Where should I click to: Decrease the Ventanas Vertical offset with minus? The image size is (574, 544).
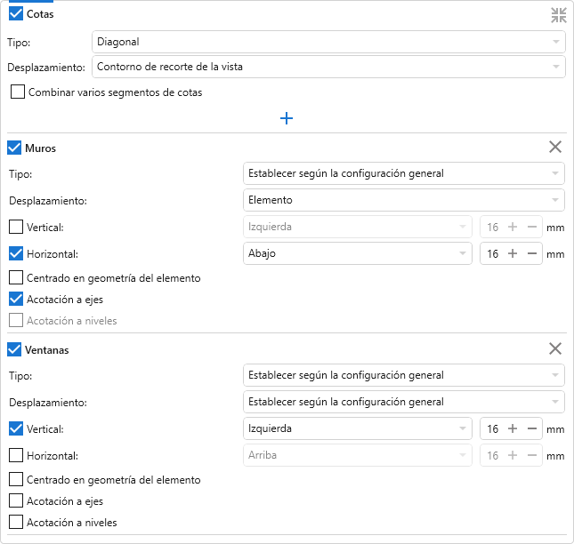point(531,428)
